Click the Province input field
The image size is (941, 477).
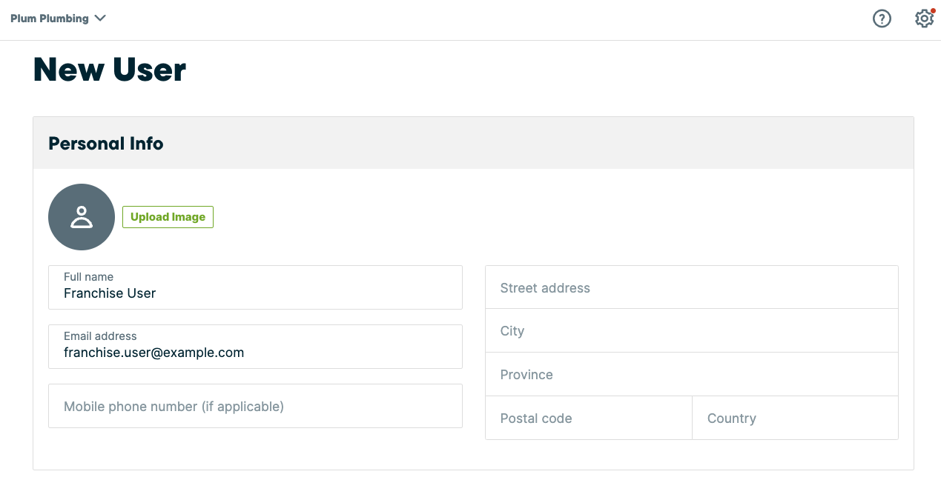[692, 374]
